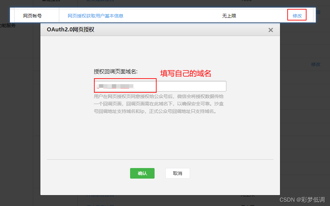
Task: Click the help text about 回调页面 below the input
Action: [x=159, y=104]
